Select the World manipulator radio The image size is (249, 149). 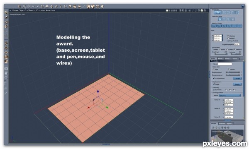coord(220,49)
